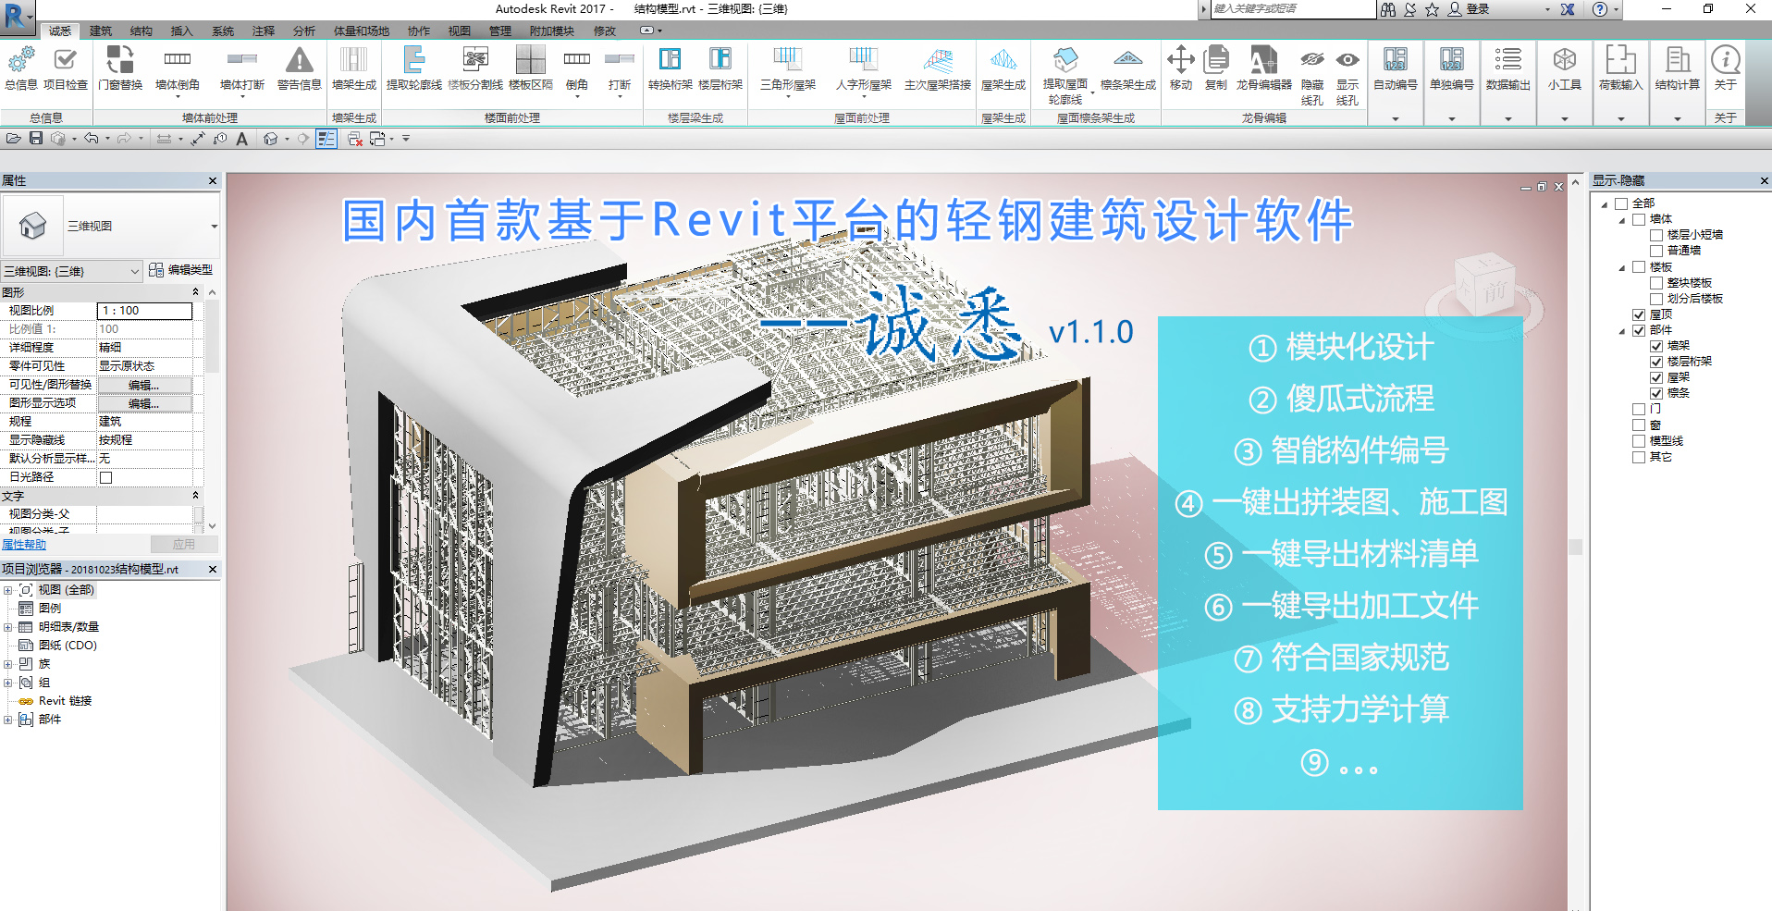
Task: Enable the 普通墙 checkbox in show-hide panel
Action: coord(1656,251)
